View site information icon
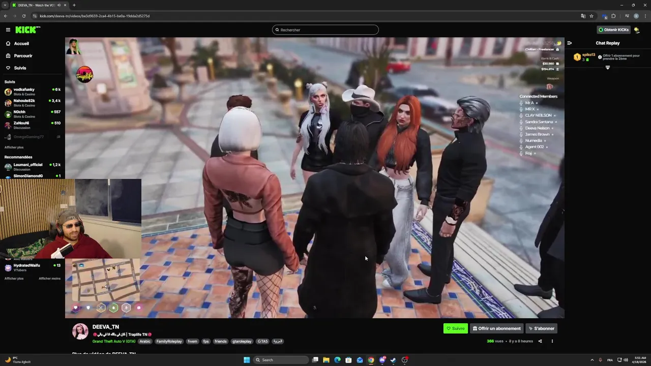This screenshot has height=366, width=651. pyautogui.click(x=35, y=16)
